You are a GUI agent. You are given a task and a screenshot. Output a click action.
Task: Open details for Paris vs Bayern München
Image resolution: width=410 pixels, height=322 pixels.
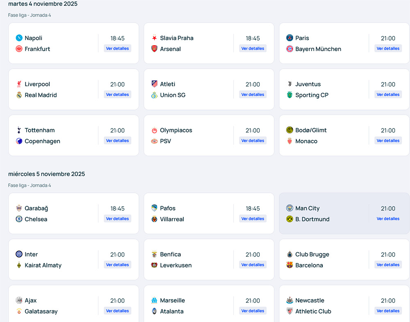(x=388, y=48)
